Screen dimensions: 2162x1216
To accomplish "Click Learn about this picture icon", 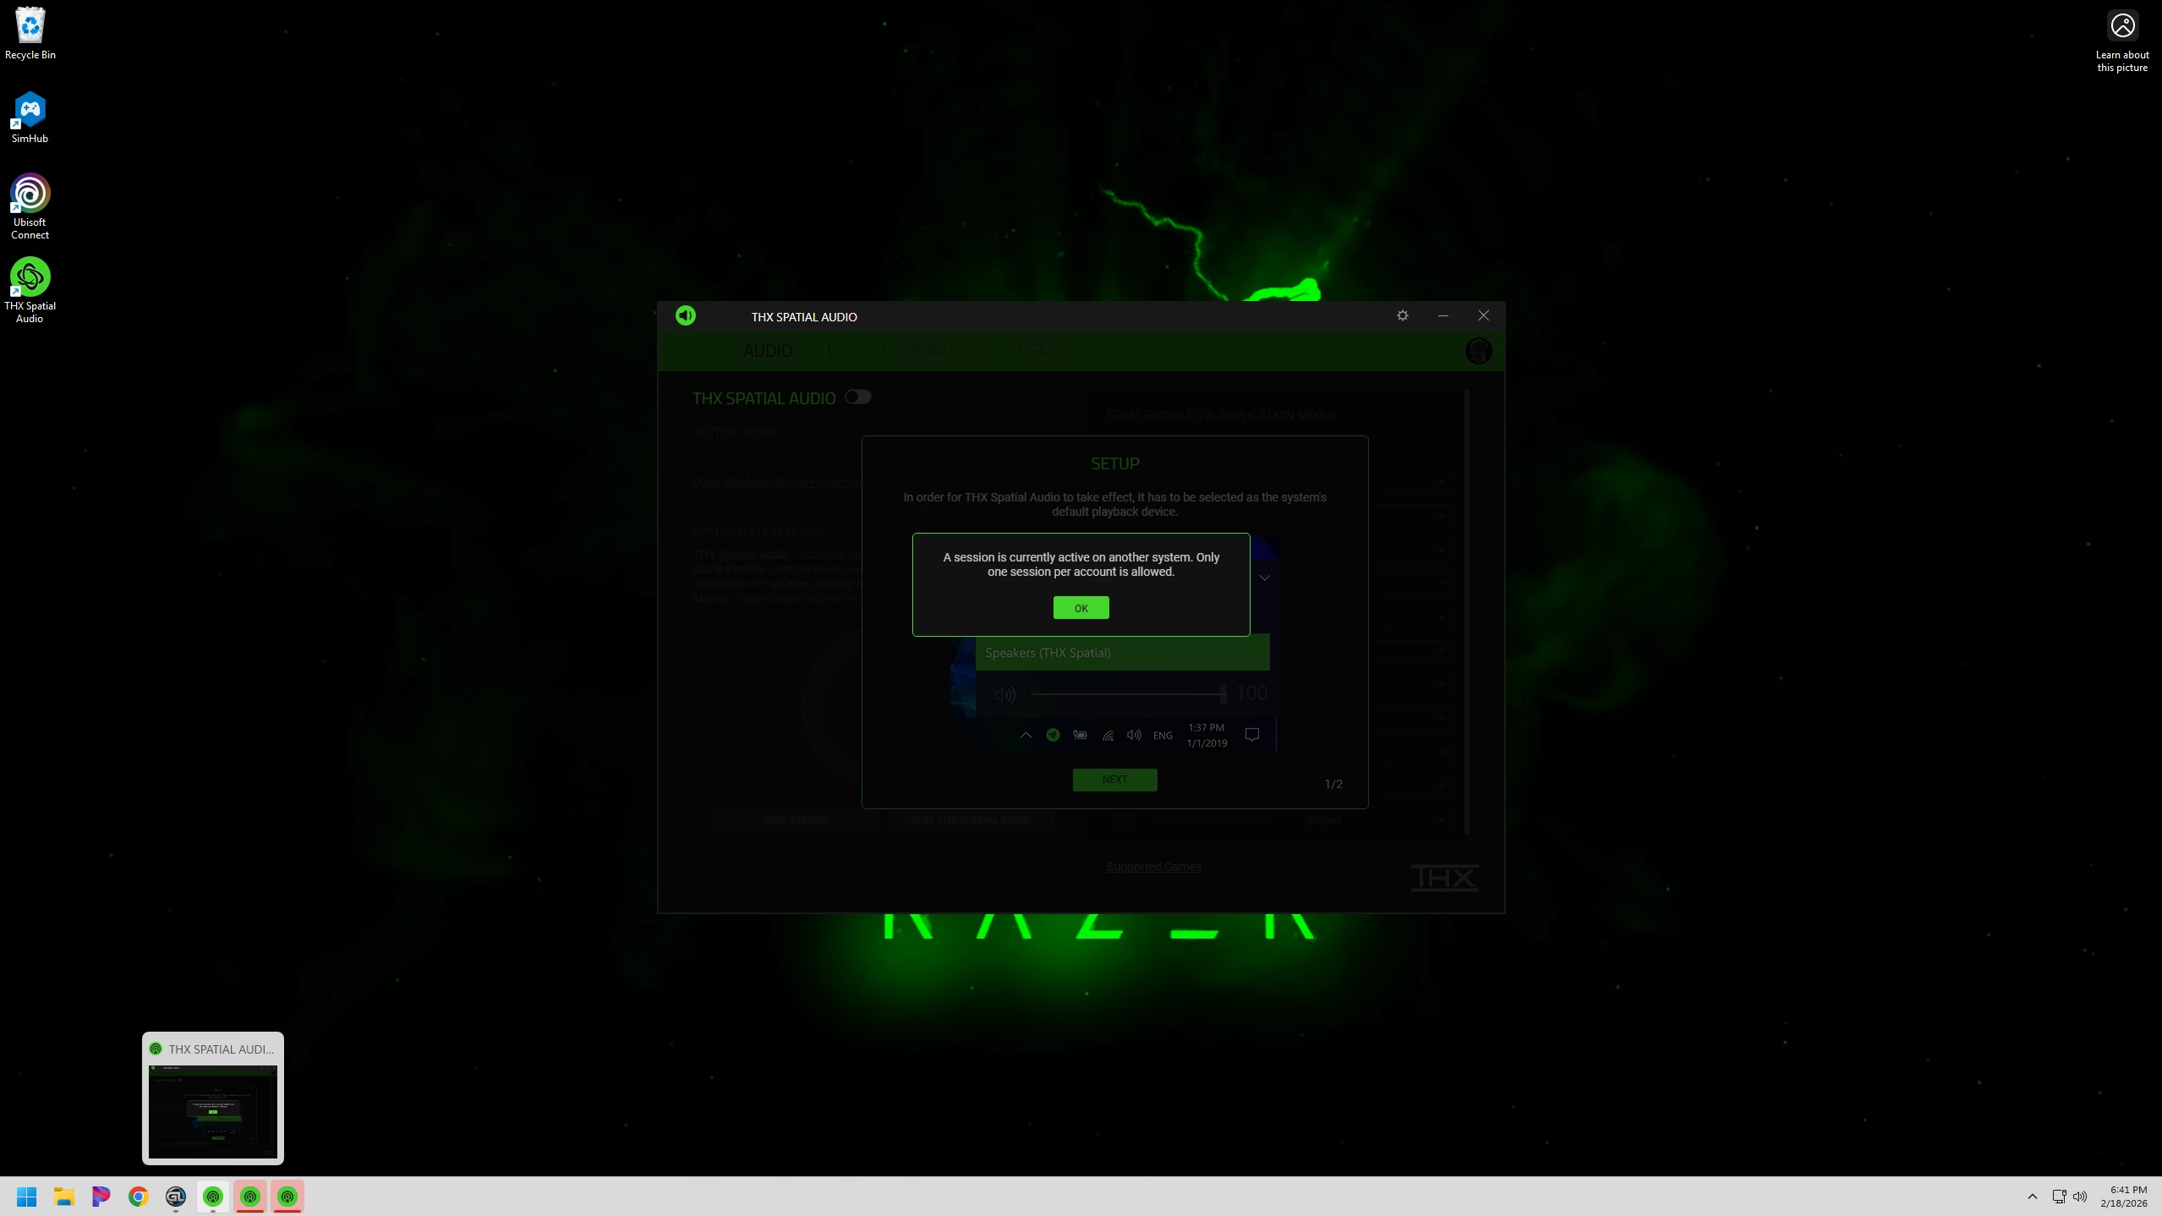I will click(x=2121, y=27).
